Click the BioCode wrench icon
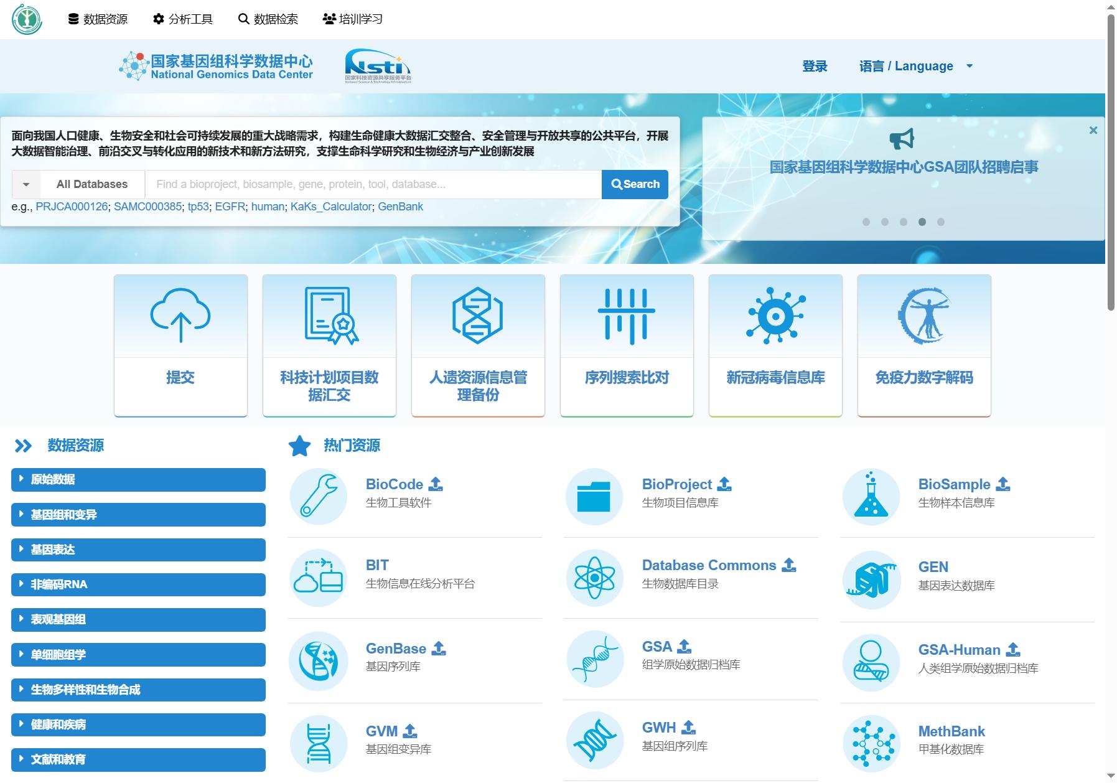1117x783 pixels. point(319,496)
